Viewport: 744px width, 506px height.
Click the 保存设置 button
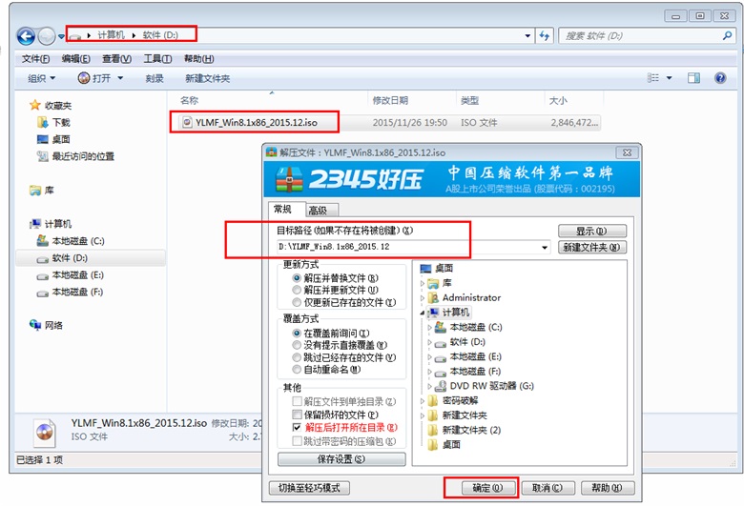pos(341,459)
